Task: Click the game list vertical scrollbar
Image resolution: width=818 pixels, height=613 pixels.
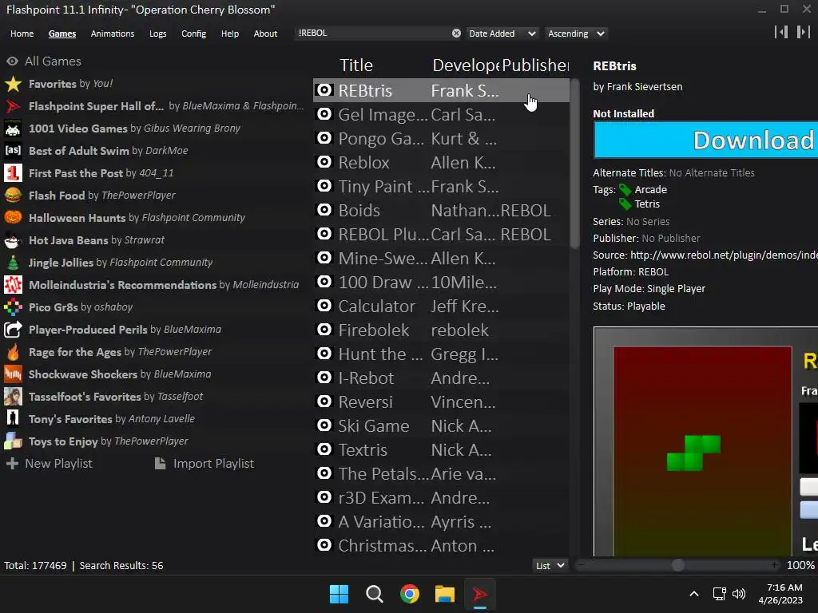Action: tap(574, 164)
